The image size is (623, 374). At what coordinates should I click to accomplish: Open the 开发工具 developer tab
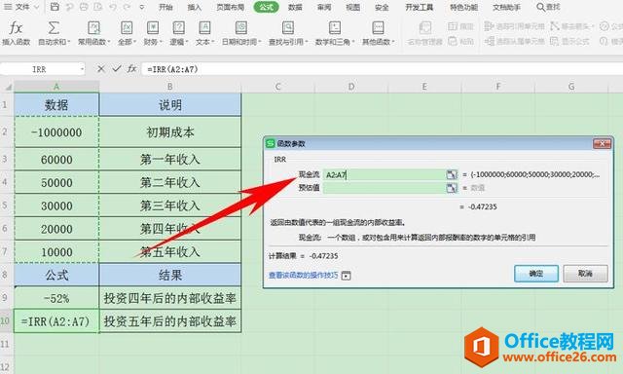pyautogui.click(x=420, y=7)
